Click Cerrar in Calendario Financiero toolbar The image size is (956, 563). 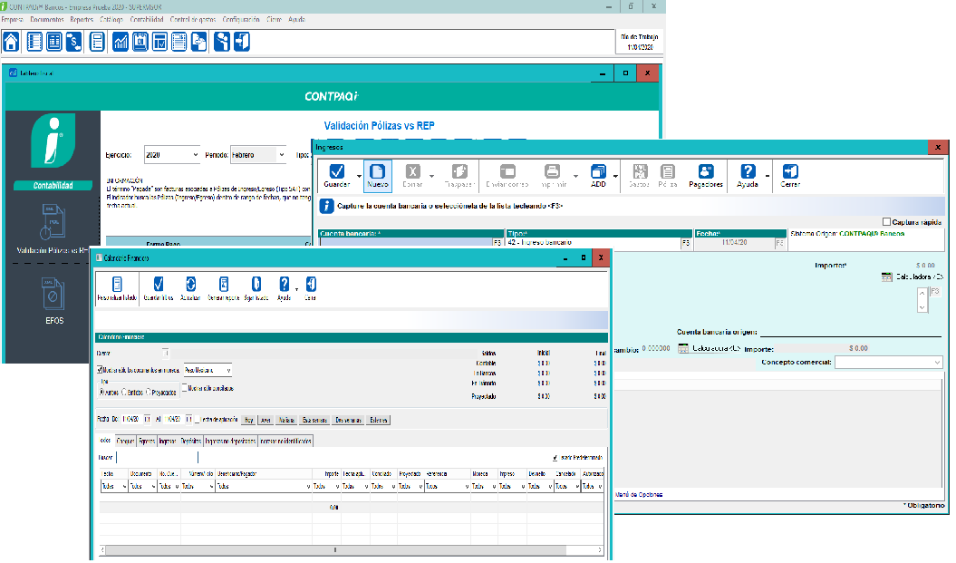(x=311, y=288)
